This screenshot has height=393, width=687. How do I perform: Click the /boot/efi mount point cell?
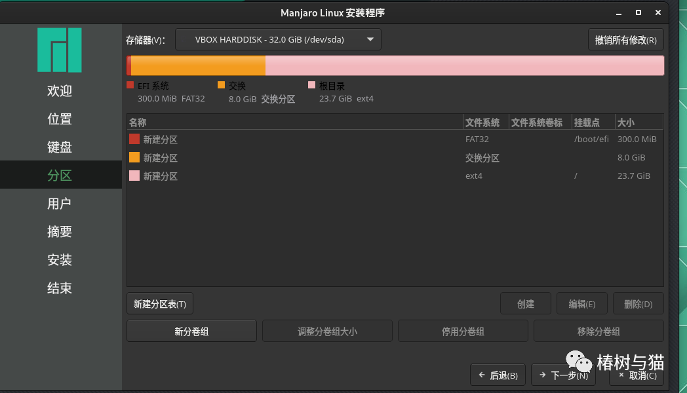[x=591, y=140]
